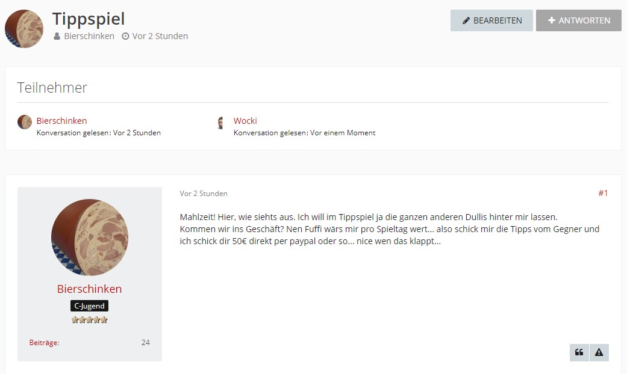Click the quote icon button on post
627x374 pixels.
pyautogui.click(x=579, y=352)
